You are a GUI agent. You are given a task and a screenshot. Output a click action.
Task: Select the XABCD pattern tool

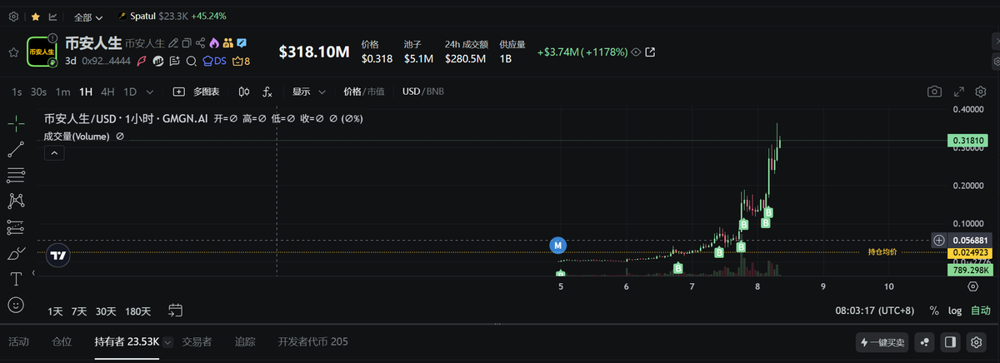[16, 201]
